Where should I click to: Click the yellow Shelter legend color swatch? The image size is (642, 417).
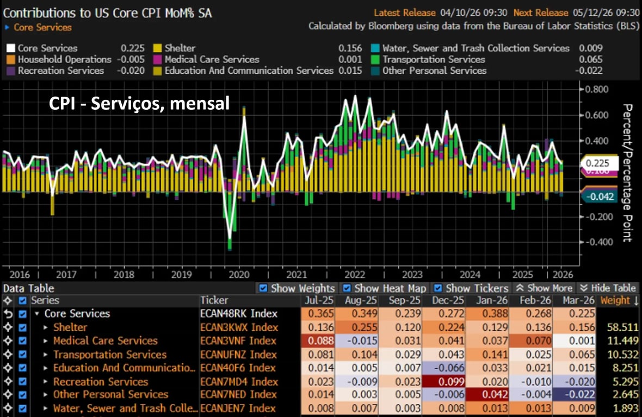tap(158, 48)
